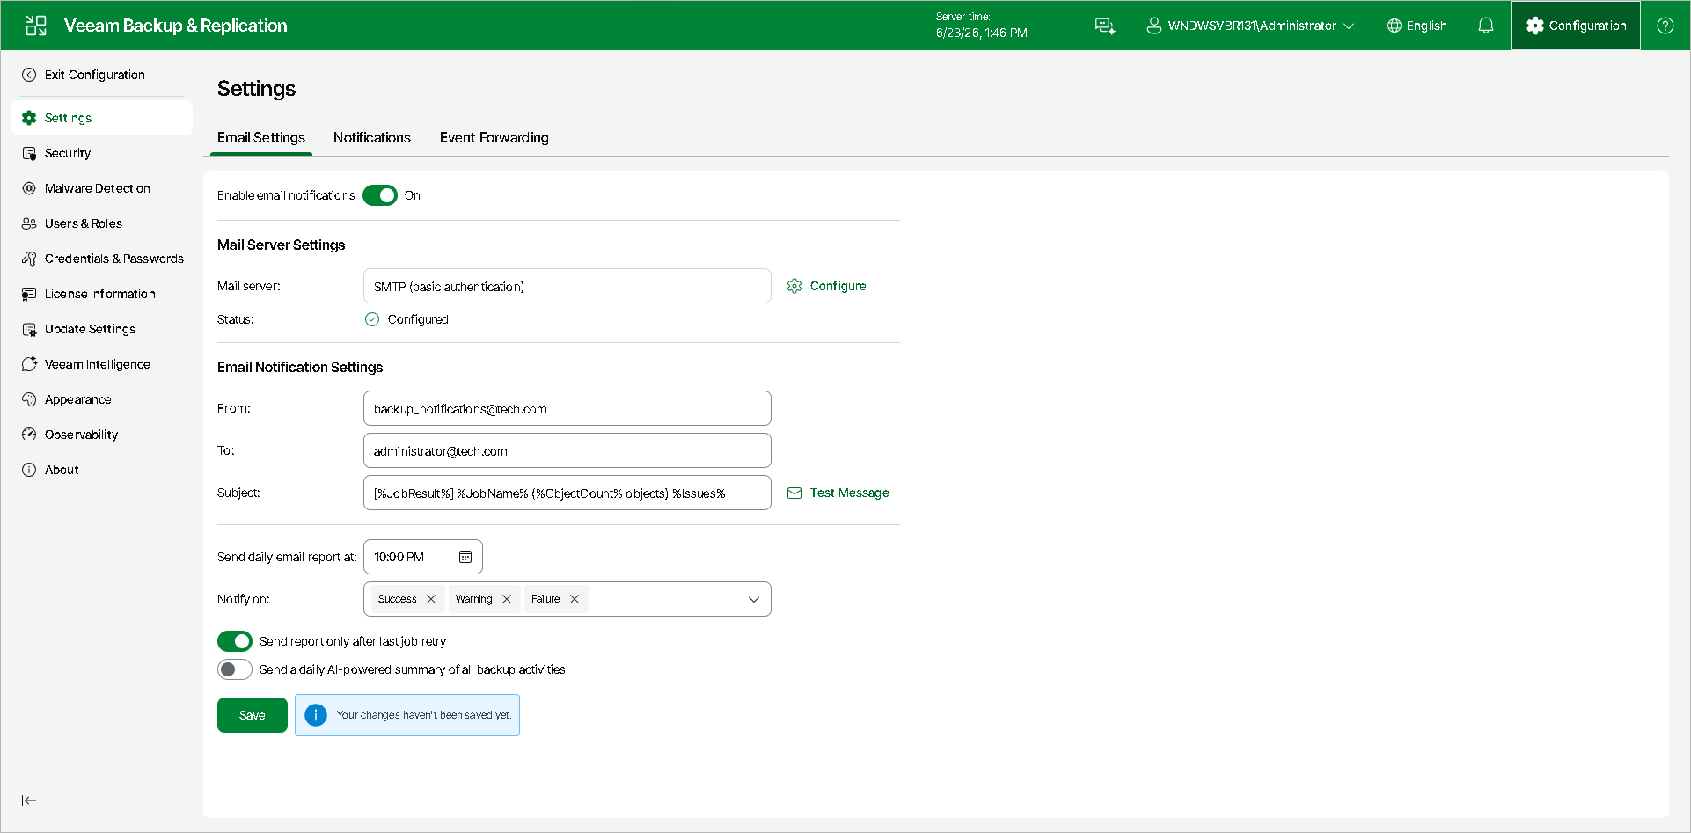
Task: Open Appearance in the sidebar
Action: pos(102,399)
